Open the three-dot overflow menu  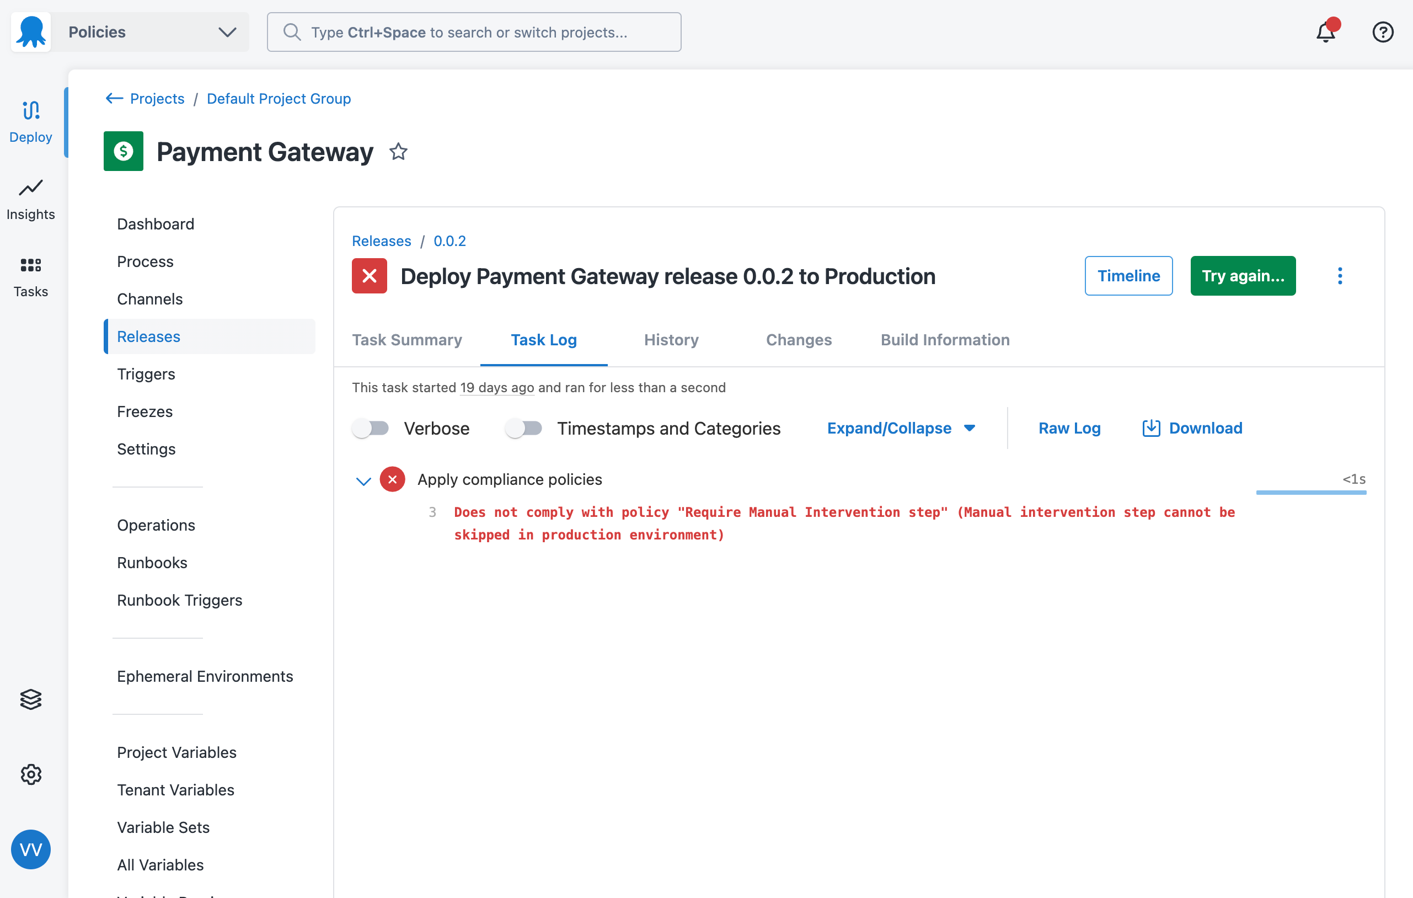coord(1340,276)
